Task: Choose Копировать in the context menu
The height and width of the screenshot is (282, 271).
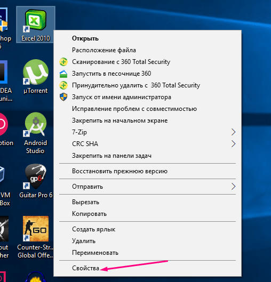Action: coord(147,214)
